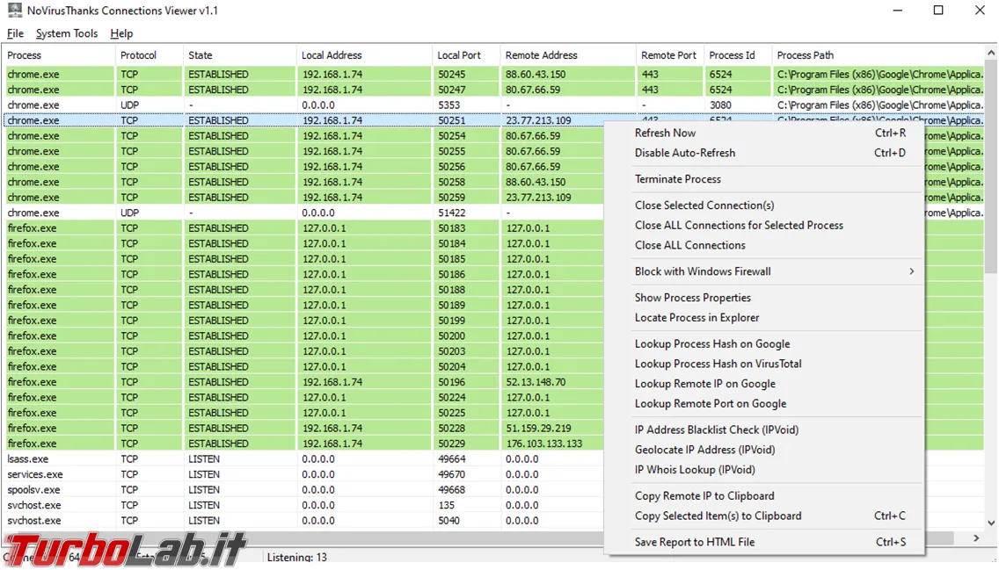The height and width of the screenshot is (570, 999).
Task: Select IP Address Blacklist Check (IPVoid)
Action: tap(763, 430)
